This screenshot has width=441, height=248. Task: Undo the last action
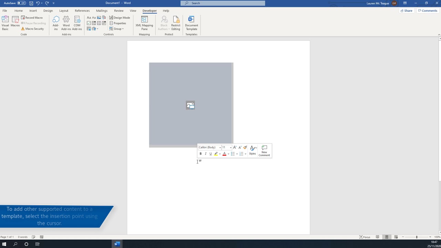click(38, 3)
